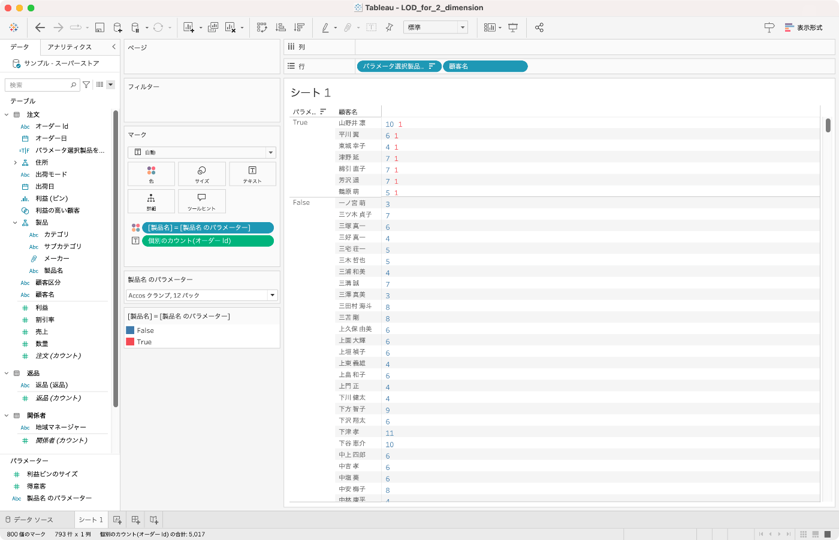Click the add new data source icon

point(117,28)
